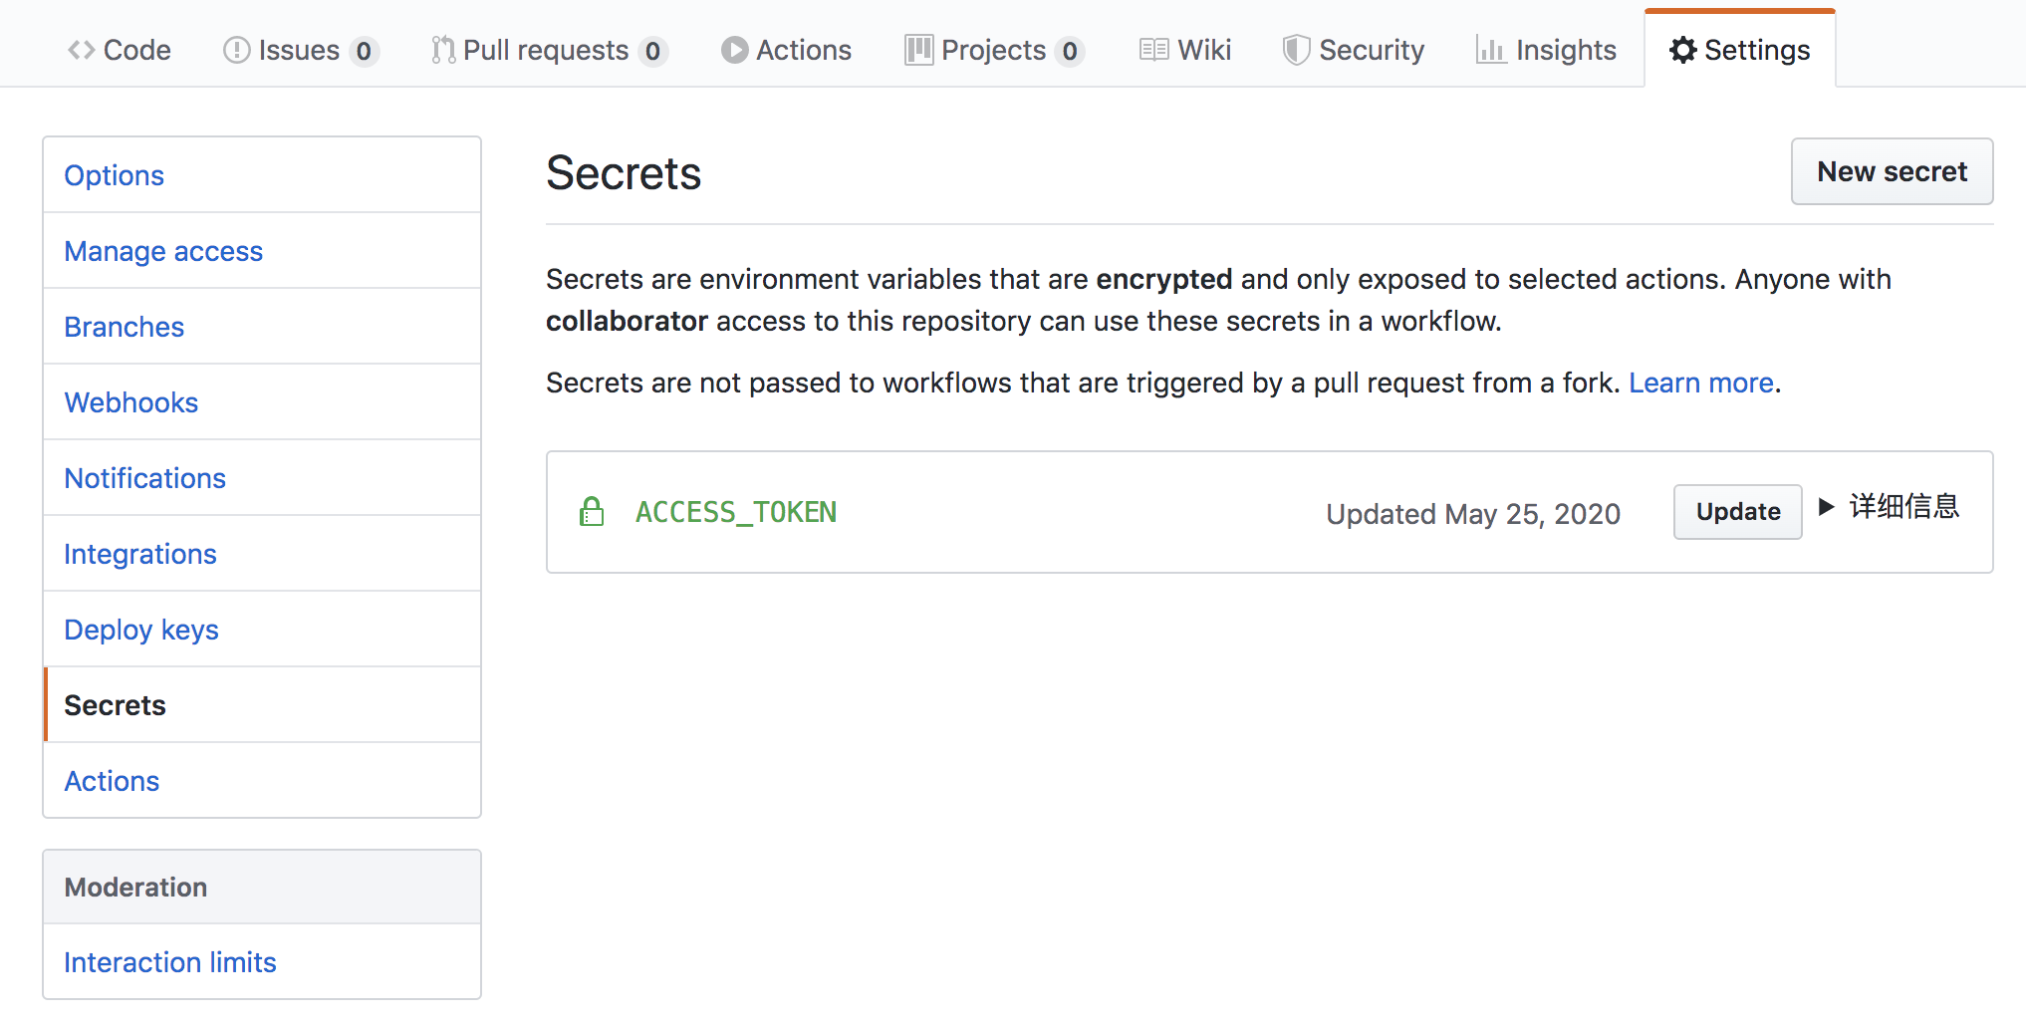Click the Projects board icon
This screenshot has height=1026, width=2026.
(918, 50)
